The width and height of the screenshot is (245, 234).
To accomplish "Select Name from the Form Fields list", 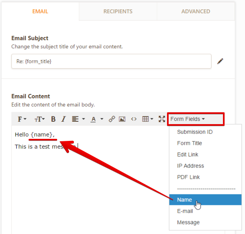I will pyautogui.click(x=185, y=200).
